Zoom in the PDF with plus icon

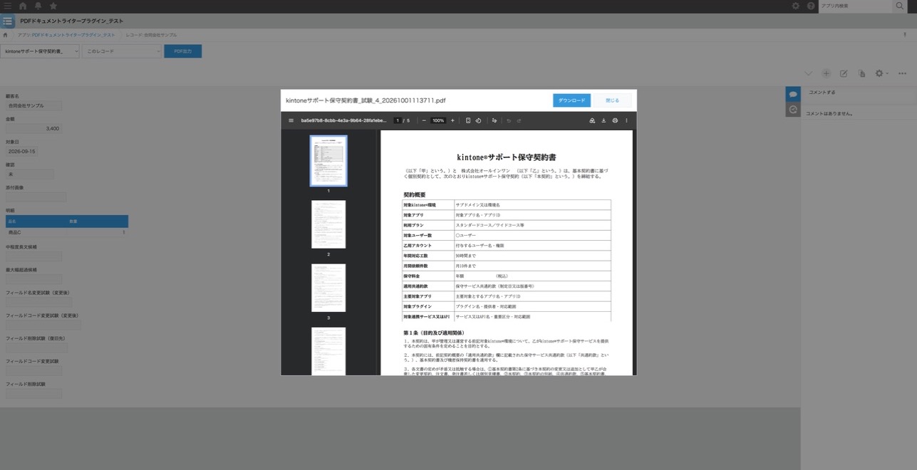(452, 120)
